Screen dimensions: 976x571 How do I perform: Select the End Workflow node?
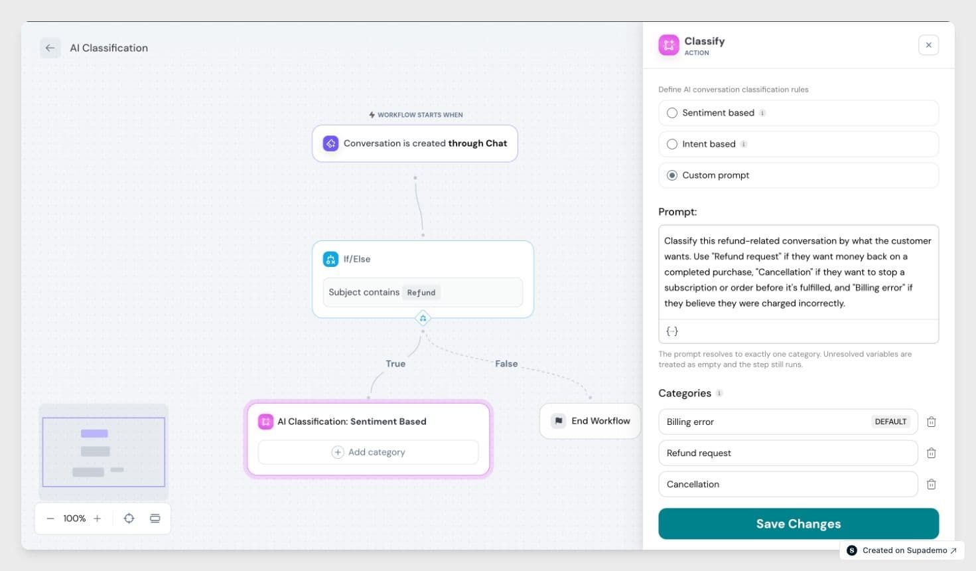tap(591, 421)
